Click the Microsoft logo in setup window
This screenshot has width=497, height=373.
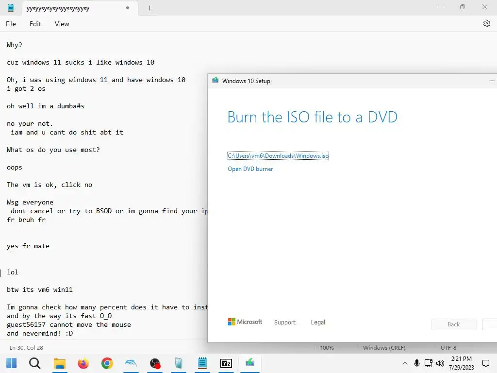click(x=245, y=322)
